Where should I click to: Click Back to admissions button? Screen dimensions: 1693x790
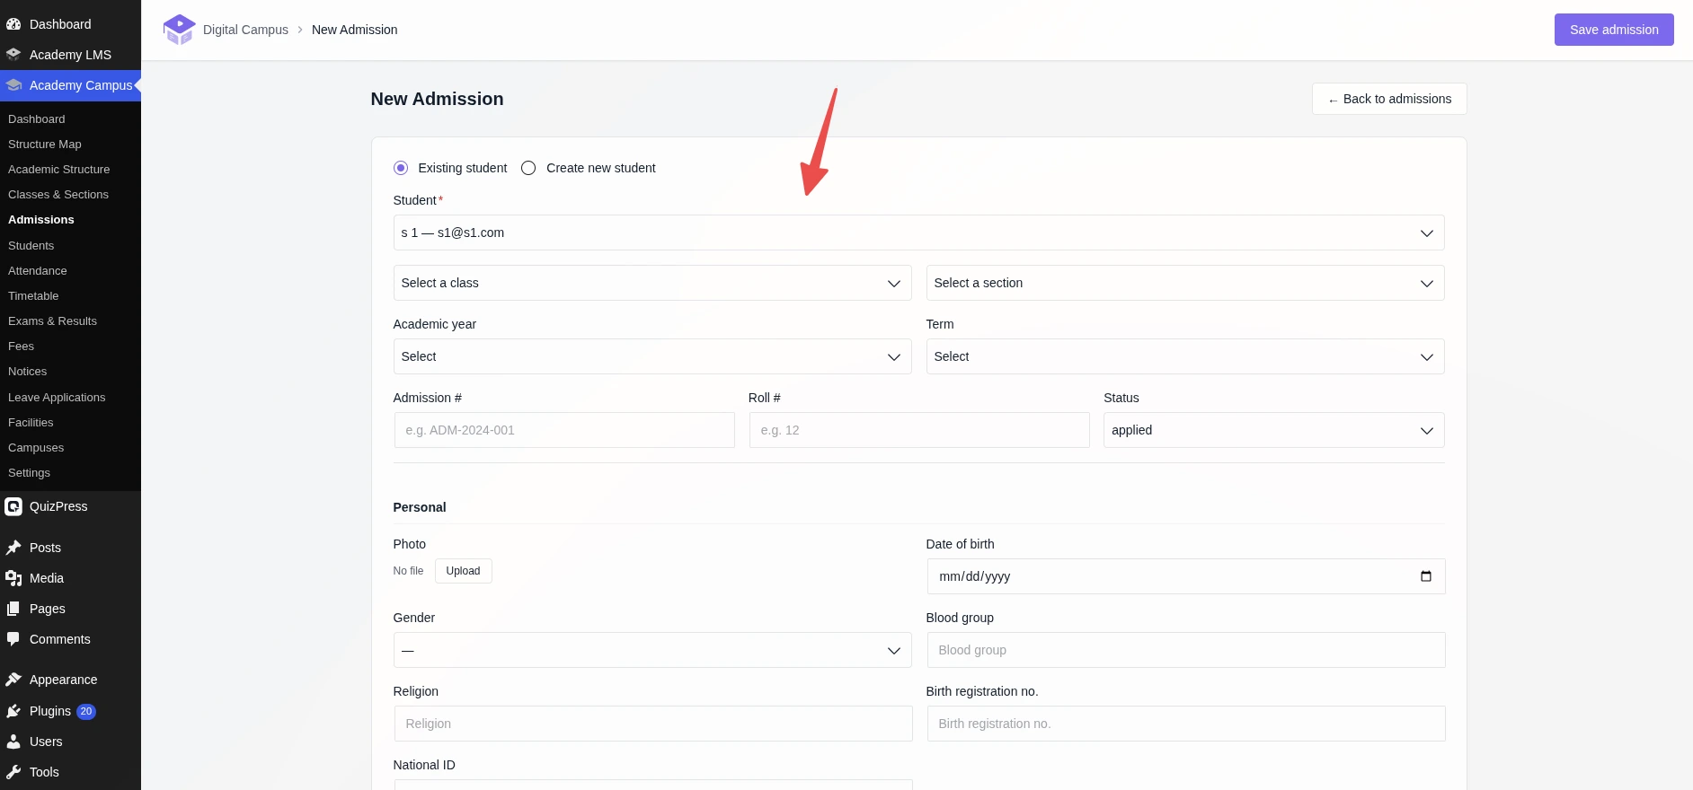1389,99
